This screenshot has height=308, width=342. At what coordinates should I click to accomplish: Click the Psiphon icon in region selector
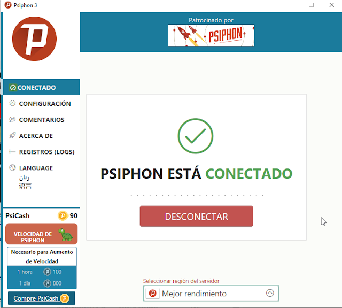(153, 293)
